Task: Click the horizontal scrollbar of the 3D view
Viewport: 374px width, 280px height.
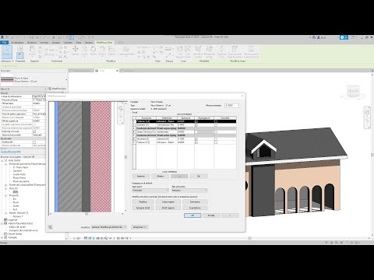Action: (x=250, y=238)
